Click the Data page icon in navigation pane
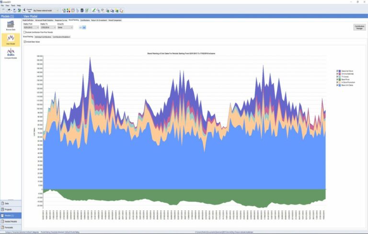Screen dimensions: 368x234 coord(2,203)
